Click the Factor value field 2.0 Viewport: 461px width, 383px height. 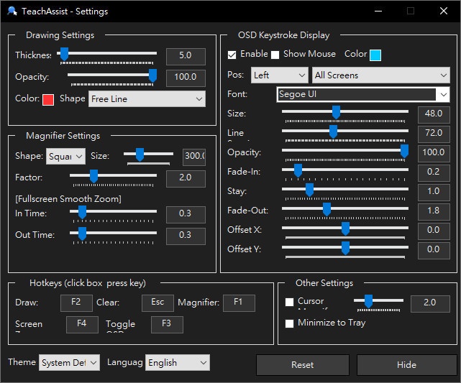pos(186,179)
